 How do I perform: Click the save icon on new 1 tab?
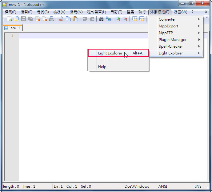[6, 28]
